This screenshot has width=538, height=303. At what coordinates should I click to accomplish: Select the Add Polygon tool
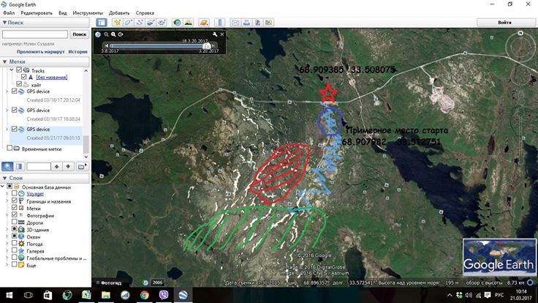click(x=129, y=23)
